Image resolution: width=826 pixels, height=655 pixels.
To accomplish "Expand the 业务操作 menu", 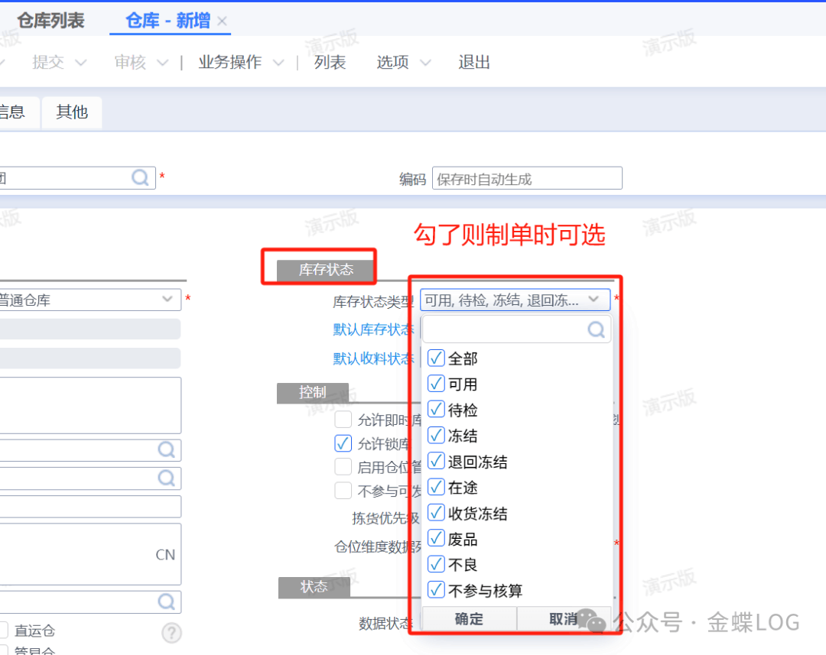I will point(241,63).
